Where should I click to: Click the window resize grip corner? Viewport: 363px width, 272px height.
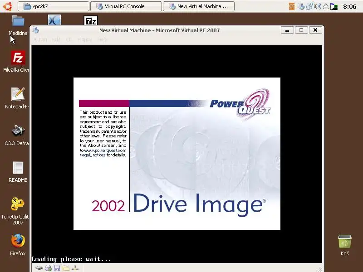click(x=319, y=269)
